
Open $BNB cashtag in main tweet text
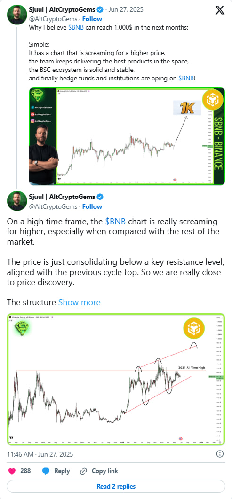tap(115, 221)
